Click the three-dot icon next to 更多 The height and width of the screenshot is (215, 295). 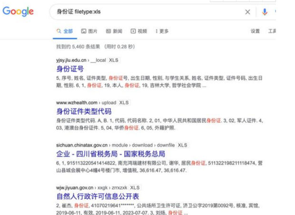pos(157,31)
